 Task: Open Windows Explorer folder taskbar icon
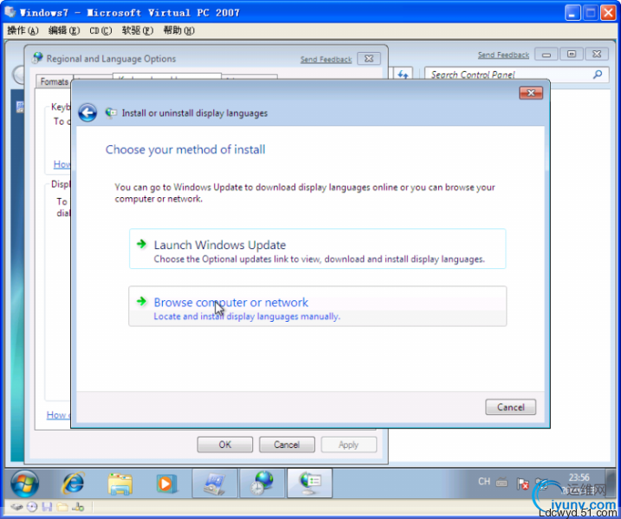click(120, 483)
